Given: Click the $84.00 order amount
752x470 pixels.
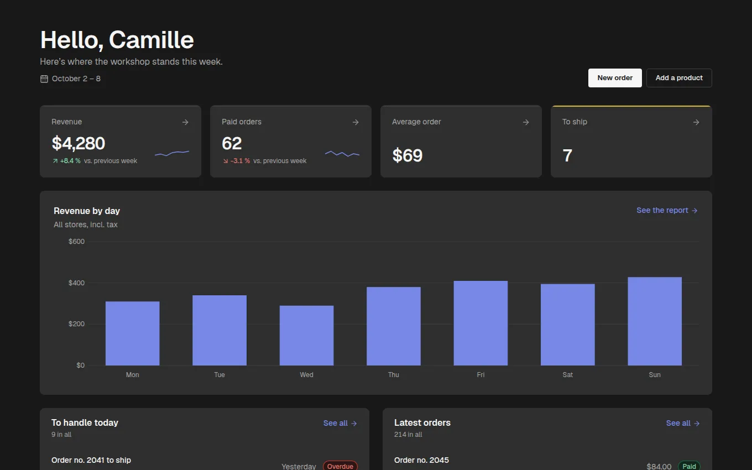Looking at the screenshot, I should coord(659,467).
